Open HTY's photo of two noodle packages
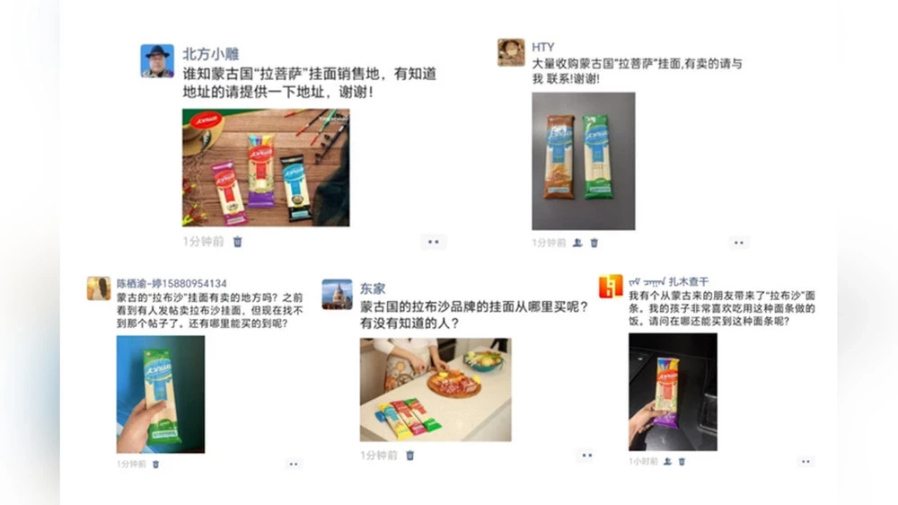The width and height of the screenshot is (898, 505). click(x=584, y=161)
